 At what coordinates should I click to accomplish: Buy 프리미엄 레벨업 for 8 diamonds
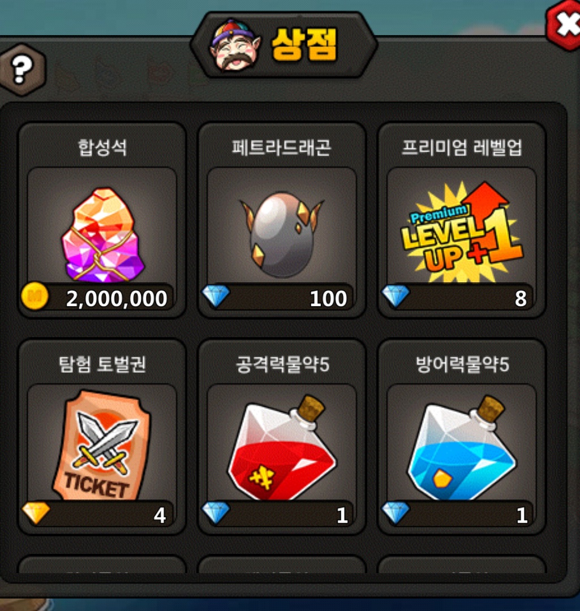pyautogui.click(x=457, y=298)
